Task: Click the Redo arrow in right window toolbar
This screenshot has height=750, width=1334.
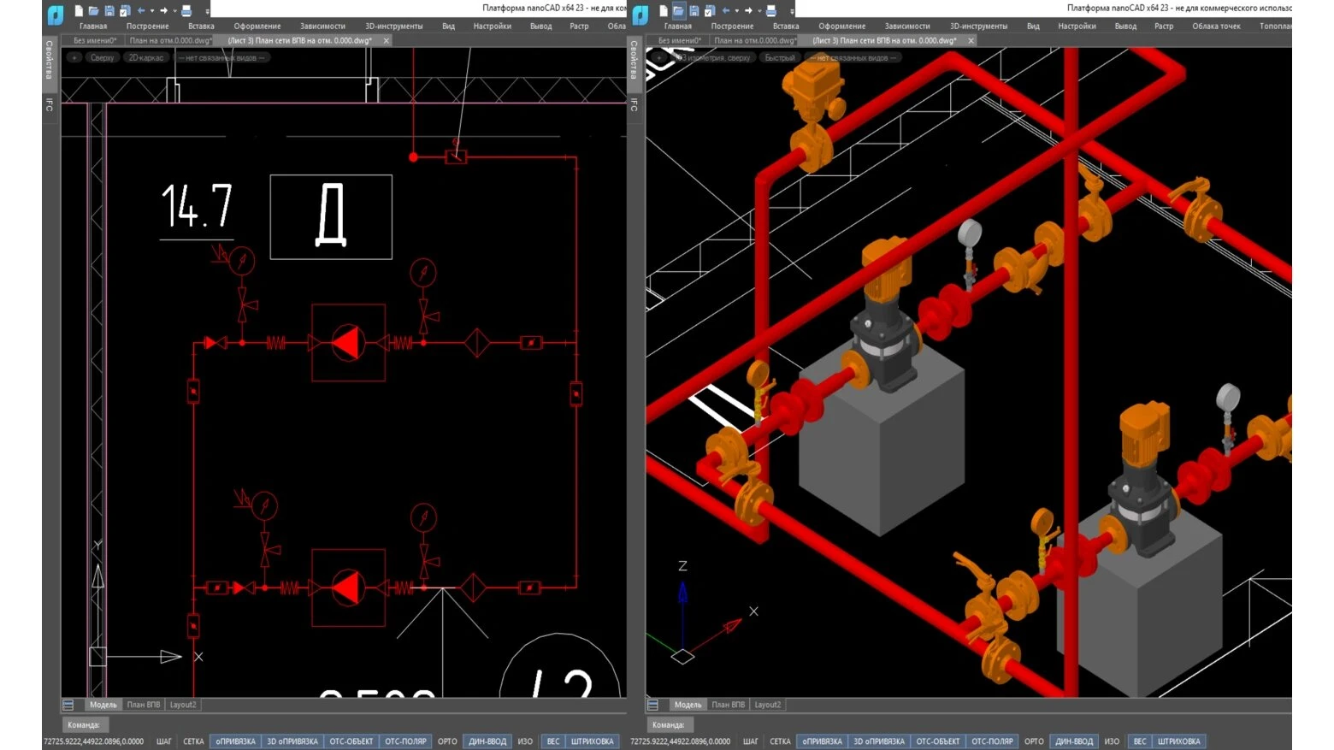Action: point(748,11)
